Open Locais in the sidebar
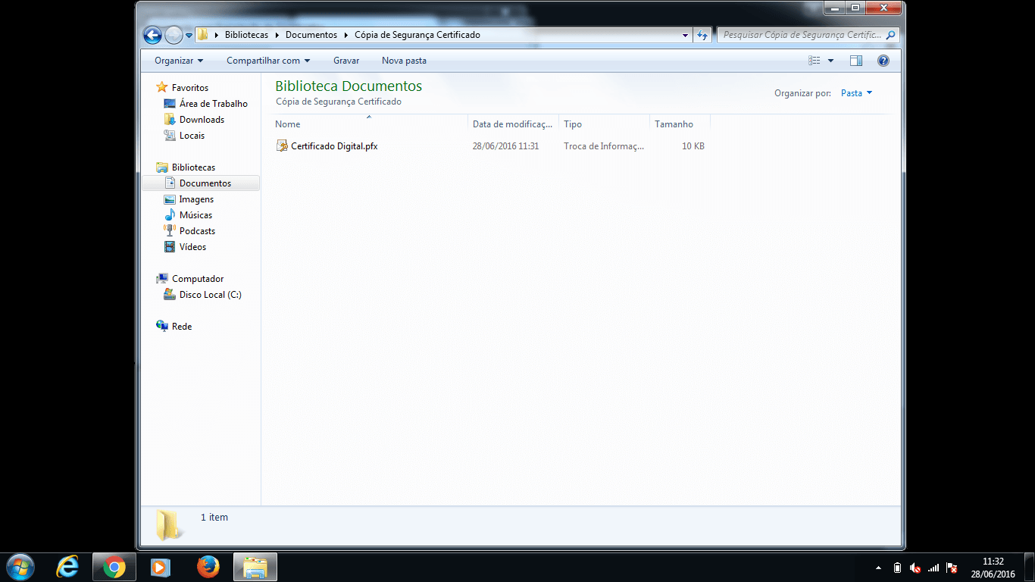The width and height of the screenshot is (1035, 582). [192, 136]
